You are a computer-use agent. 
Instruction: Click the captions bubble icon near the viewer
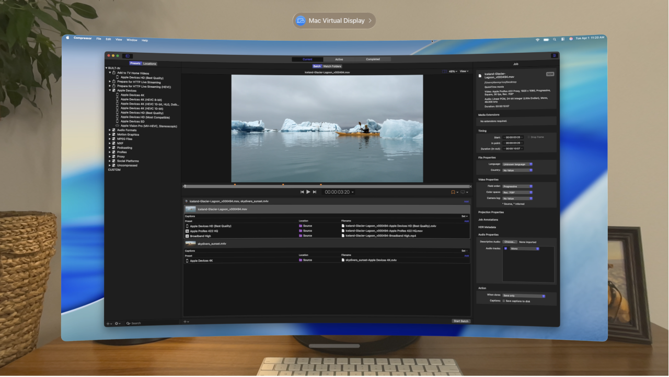coord(461,192)
